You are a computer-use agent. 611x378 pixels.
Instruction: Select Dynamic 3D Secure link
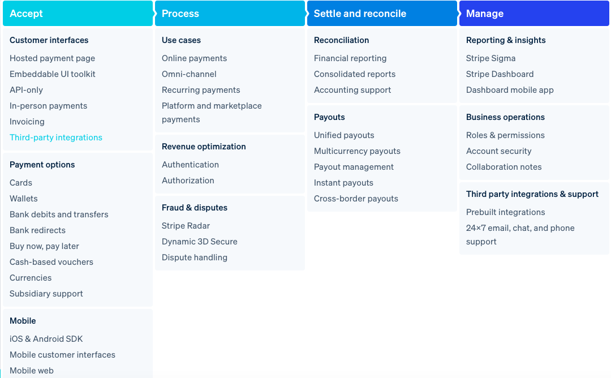coord(200,242)
